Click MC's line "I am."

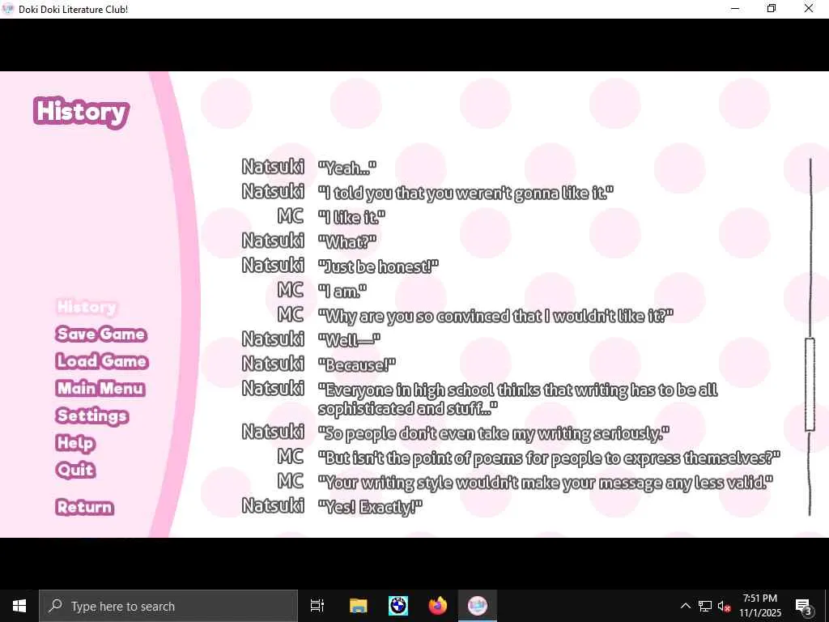[x=342, y=291]
